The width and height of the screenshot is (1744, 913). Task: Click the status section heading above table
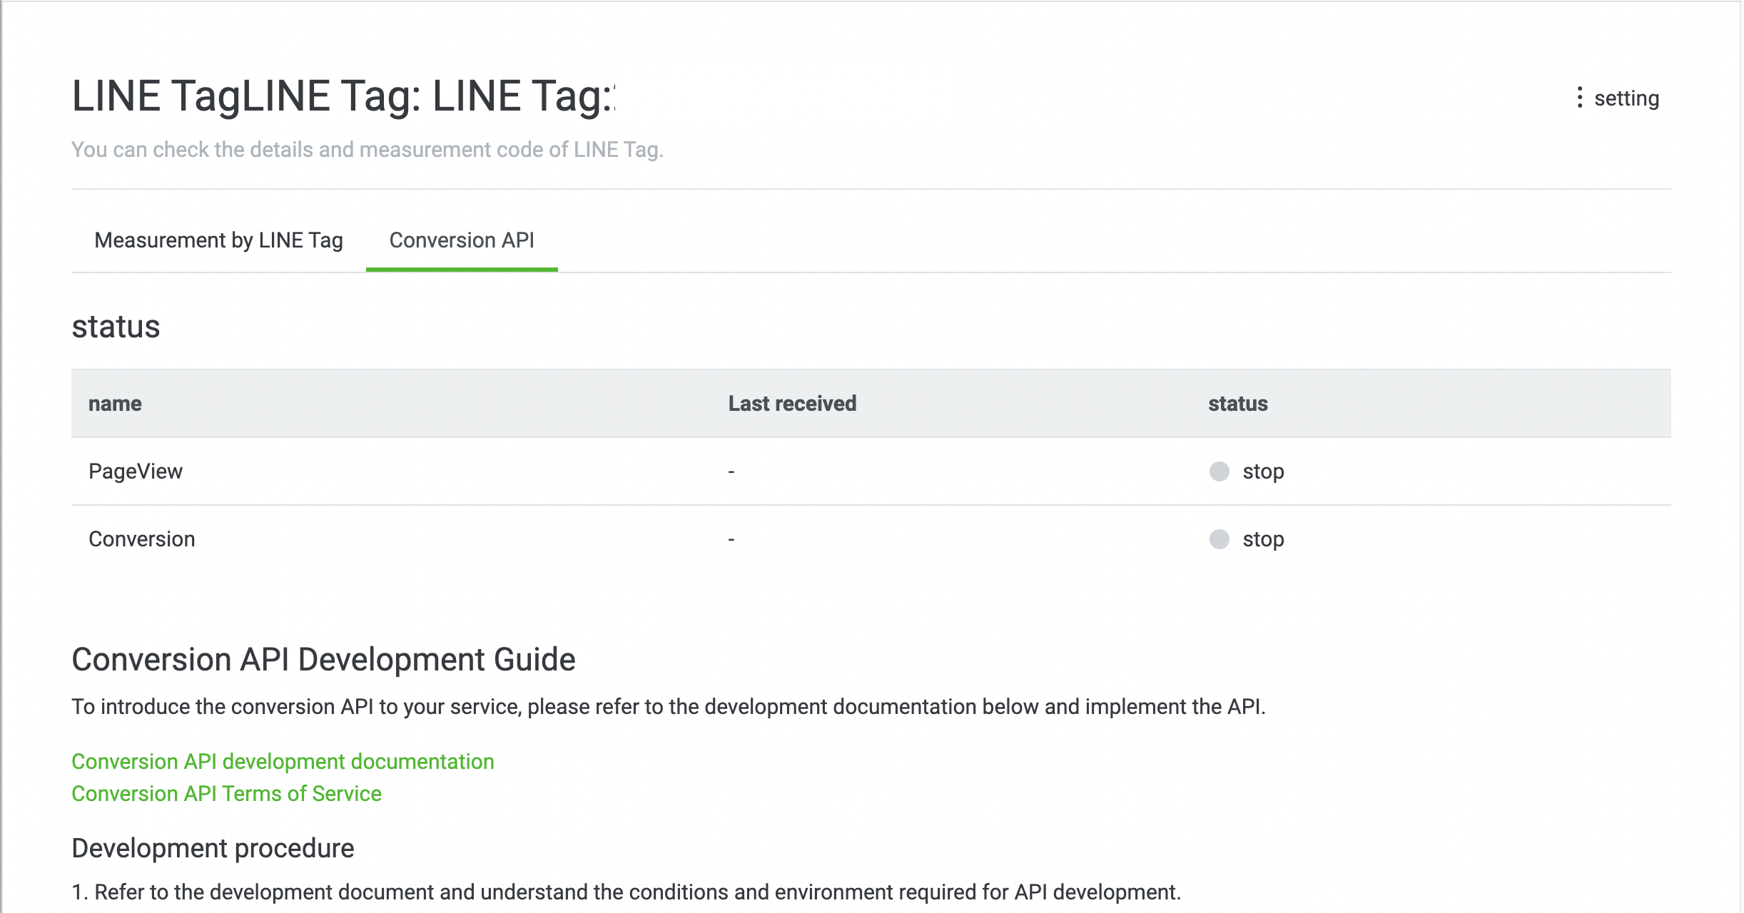116,327
